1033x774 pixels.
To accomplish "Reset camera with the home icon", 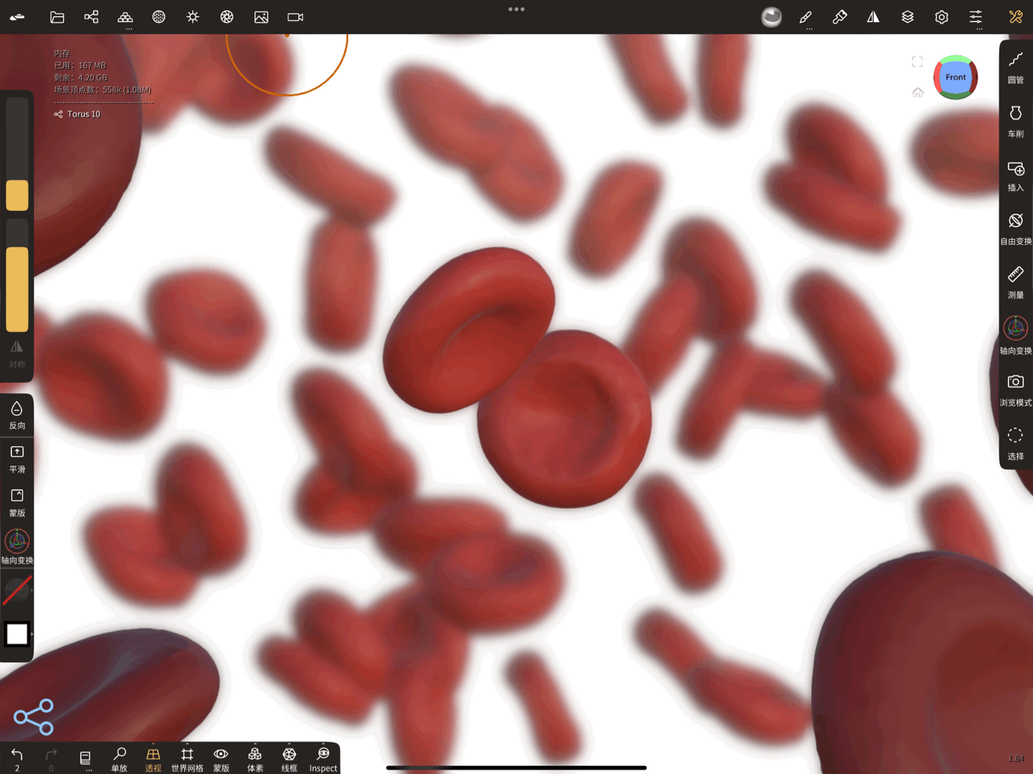I will (x=918, y=92).
